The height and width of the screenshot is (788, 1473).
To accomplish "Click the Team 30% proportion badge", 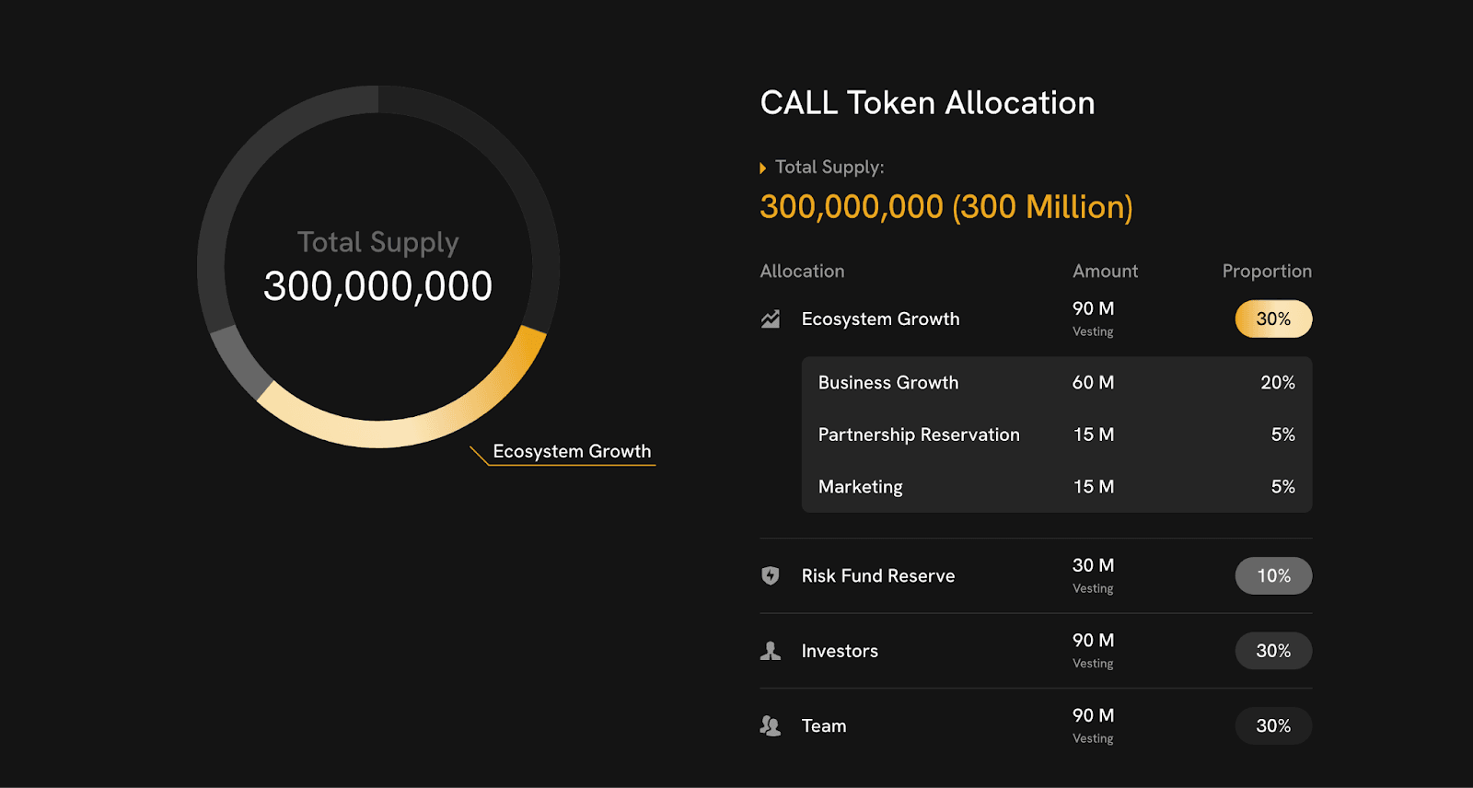I will (x=1273, y=725).
